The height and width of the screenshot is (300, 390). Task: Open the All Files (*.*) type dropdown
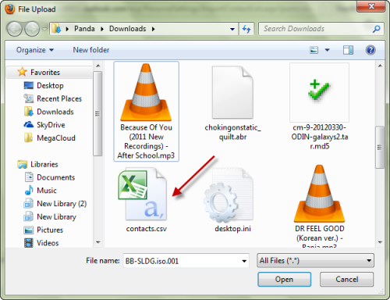pos(315,260)
